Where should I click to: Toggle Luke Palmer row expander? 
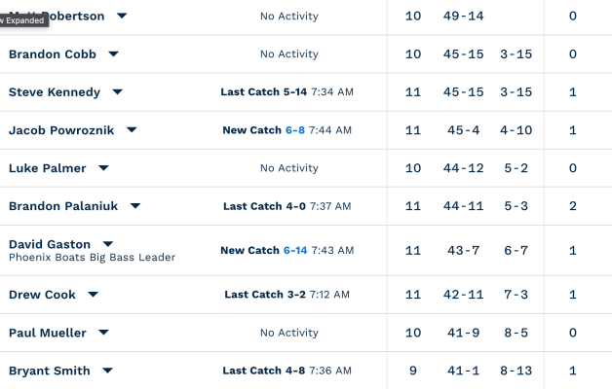(x=103, y=168)
